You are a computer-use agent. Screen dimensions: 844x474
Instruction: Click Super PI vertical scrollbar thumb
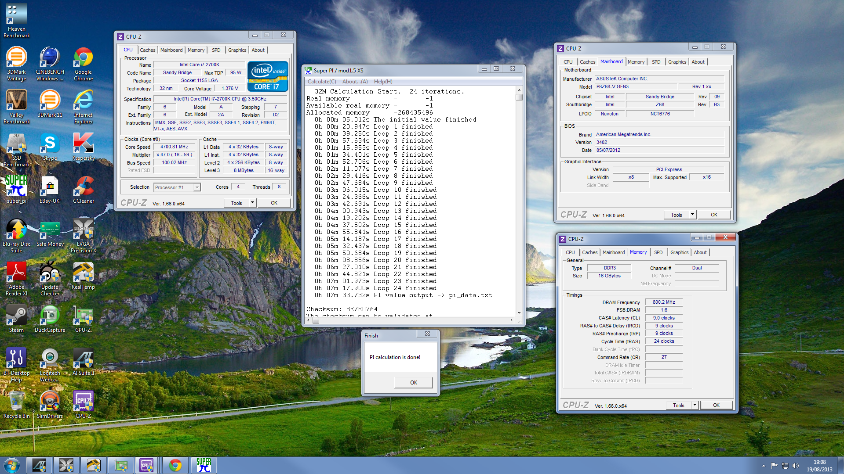519,97
